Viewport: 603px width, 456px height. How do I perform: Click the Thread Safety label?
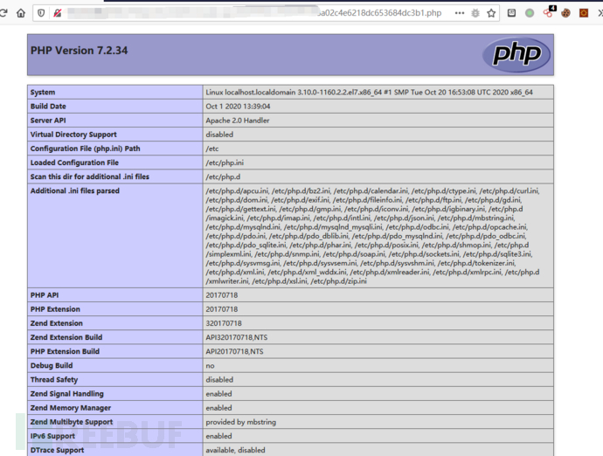(54, 379)
